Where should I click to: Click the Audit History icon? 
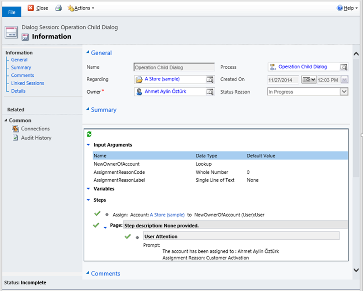pos(15,138)
